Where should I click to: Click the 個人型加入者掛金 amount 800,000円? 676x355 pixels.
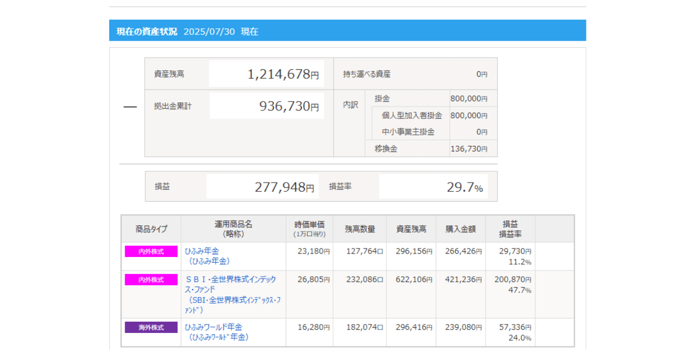click(x=469, y=116)
